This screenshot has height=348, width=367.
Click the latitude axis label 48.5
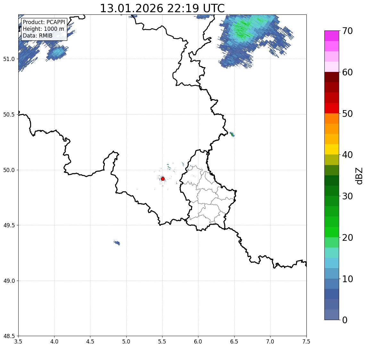coord(9,336)
